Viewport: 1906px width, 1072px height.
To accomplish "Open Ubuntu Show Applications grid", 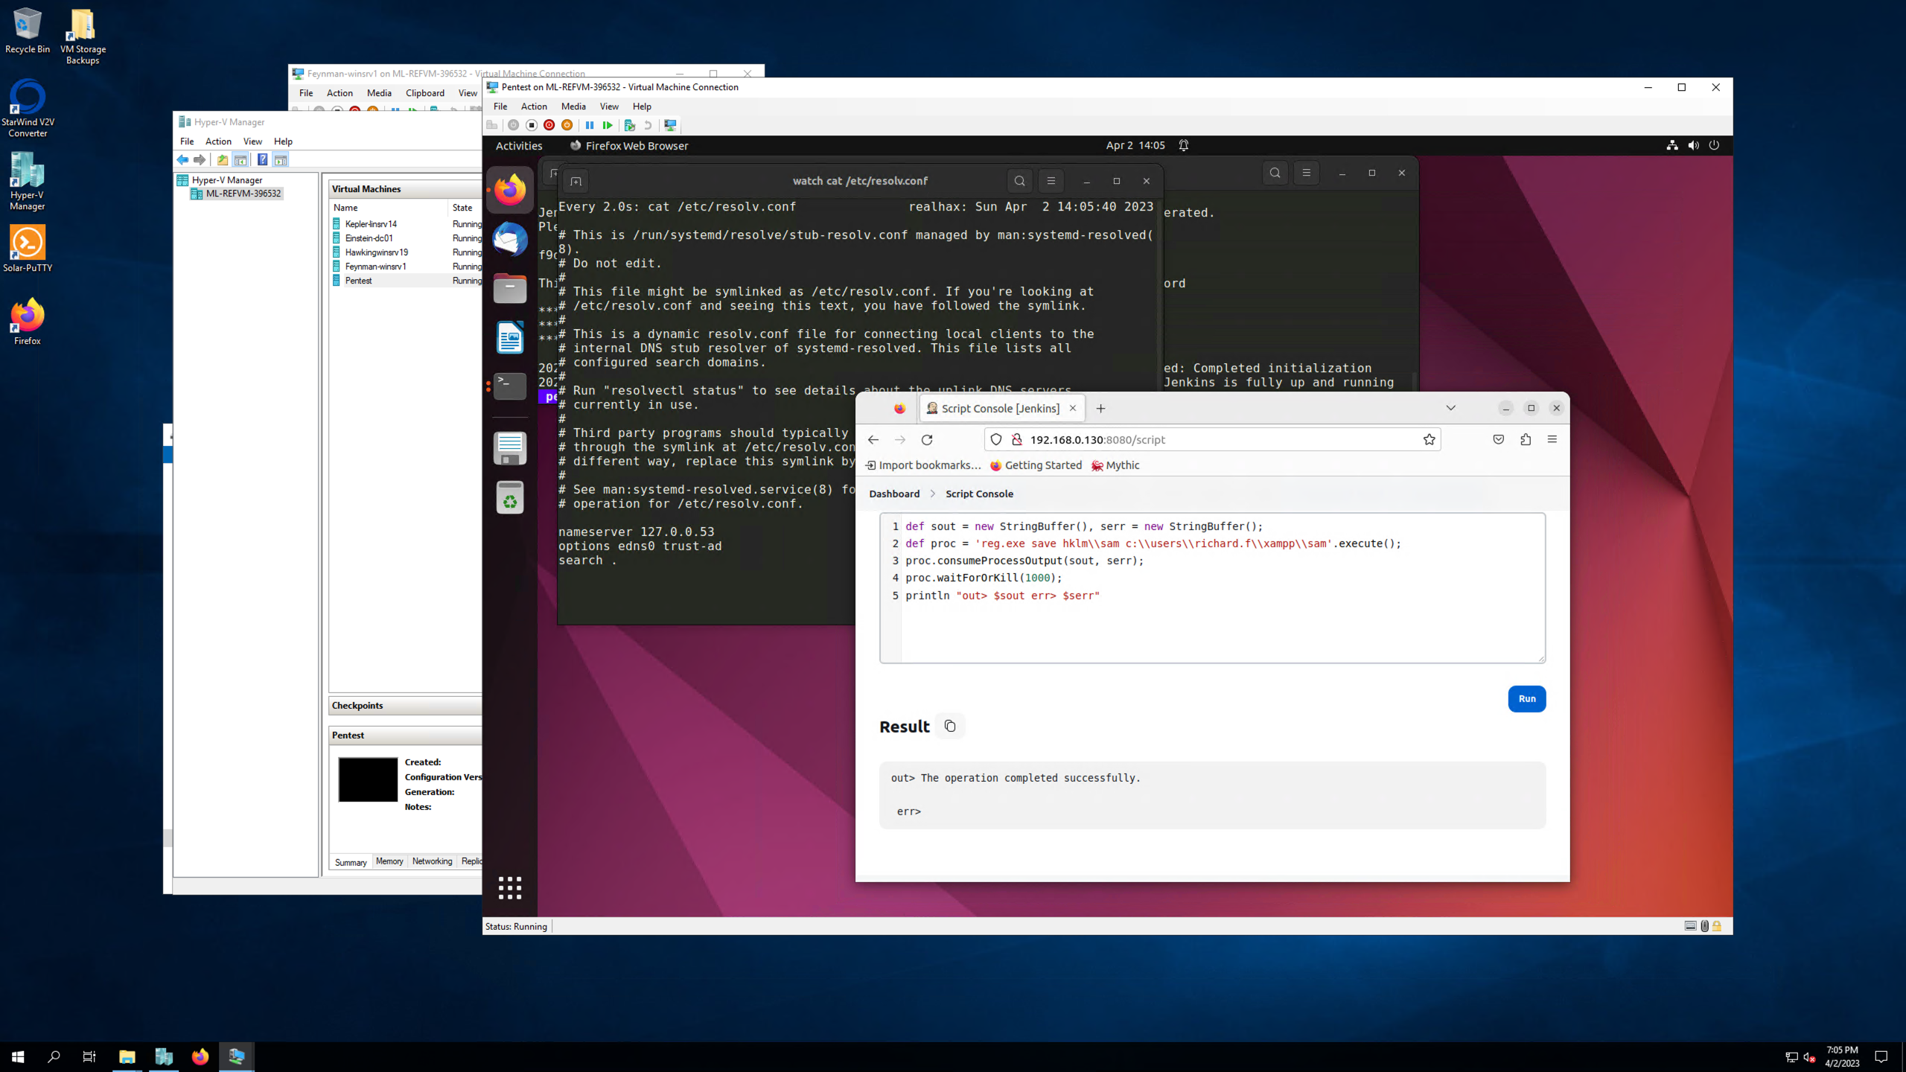I will pyautogui.click(x=510, y=887).
